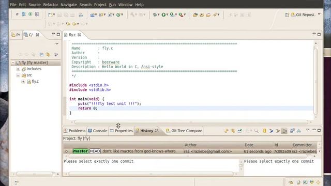This screenshot has width=331, height=186.
Task: Close the History view tab
Action: [x=157, y=131]
